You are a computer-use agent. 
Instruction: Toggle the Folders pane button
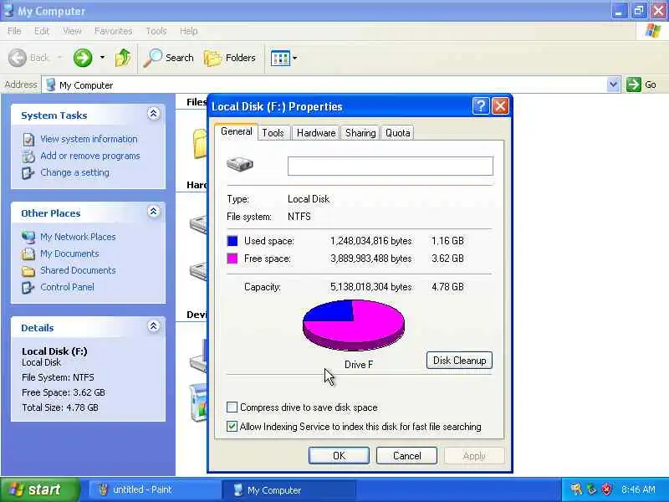coord(230,58)
